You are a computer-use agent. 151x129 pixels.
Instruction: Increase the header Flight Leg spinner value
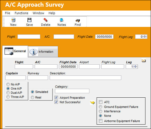tap(145, 36)
